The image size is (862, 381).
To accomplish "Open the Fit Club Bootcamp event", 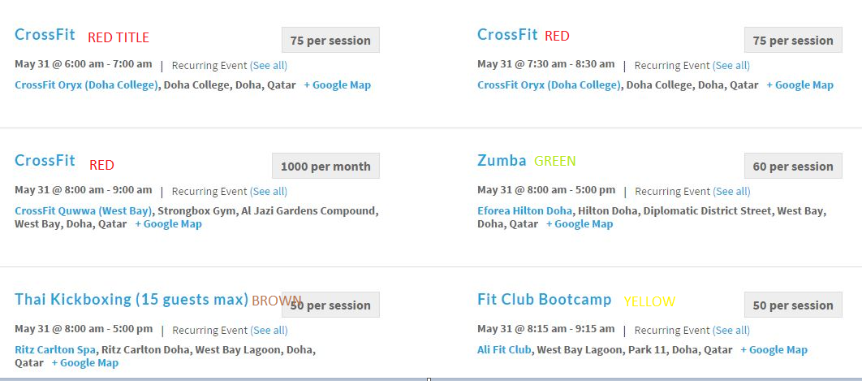I will pos(544,300).
